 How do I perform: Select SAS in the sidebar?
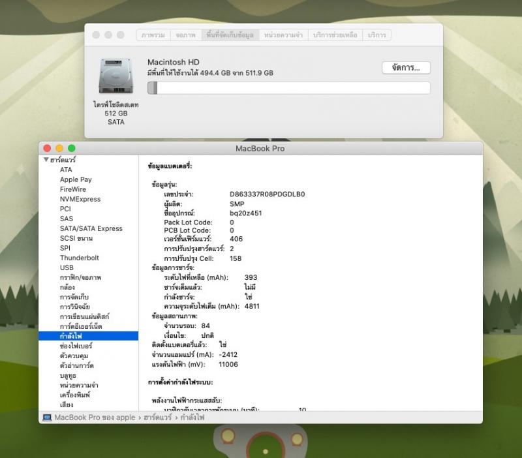coord(67,219)
